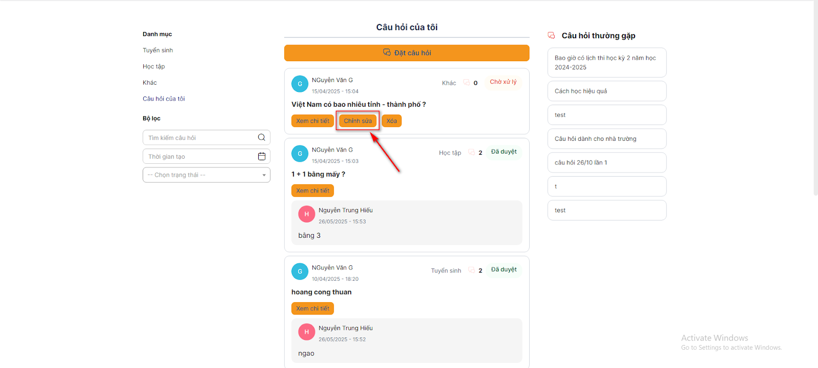Click the search magnifier icon in filter
This screenshot has width=818, height=368.
(261, 137)
